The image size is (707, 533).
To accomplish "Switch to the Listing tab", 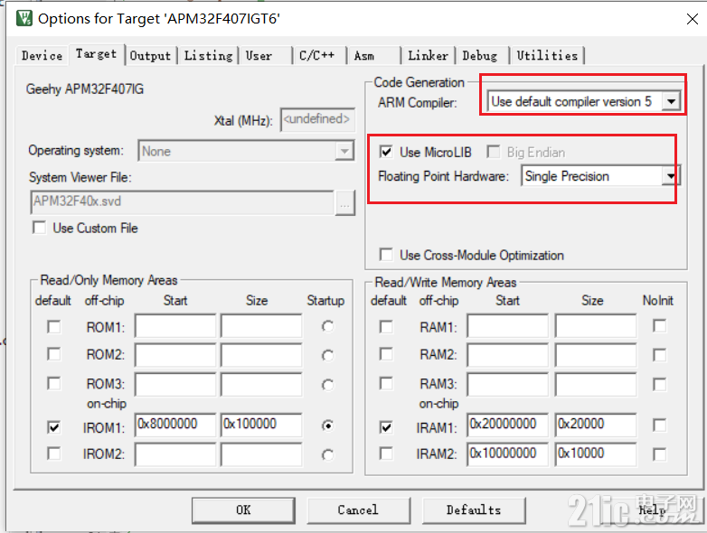I will point(208,56).
